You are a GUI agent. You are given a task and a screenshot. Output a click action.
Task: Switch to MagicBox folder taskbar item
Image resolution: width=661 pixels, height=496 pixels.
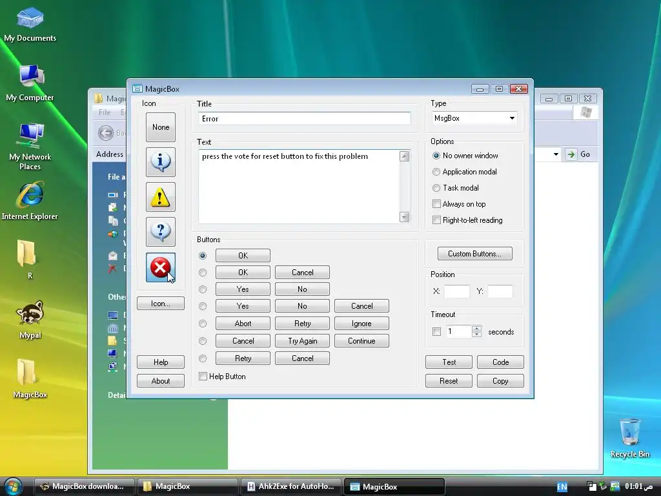[x=187, y=486]
